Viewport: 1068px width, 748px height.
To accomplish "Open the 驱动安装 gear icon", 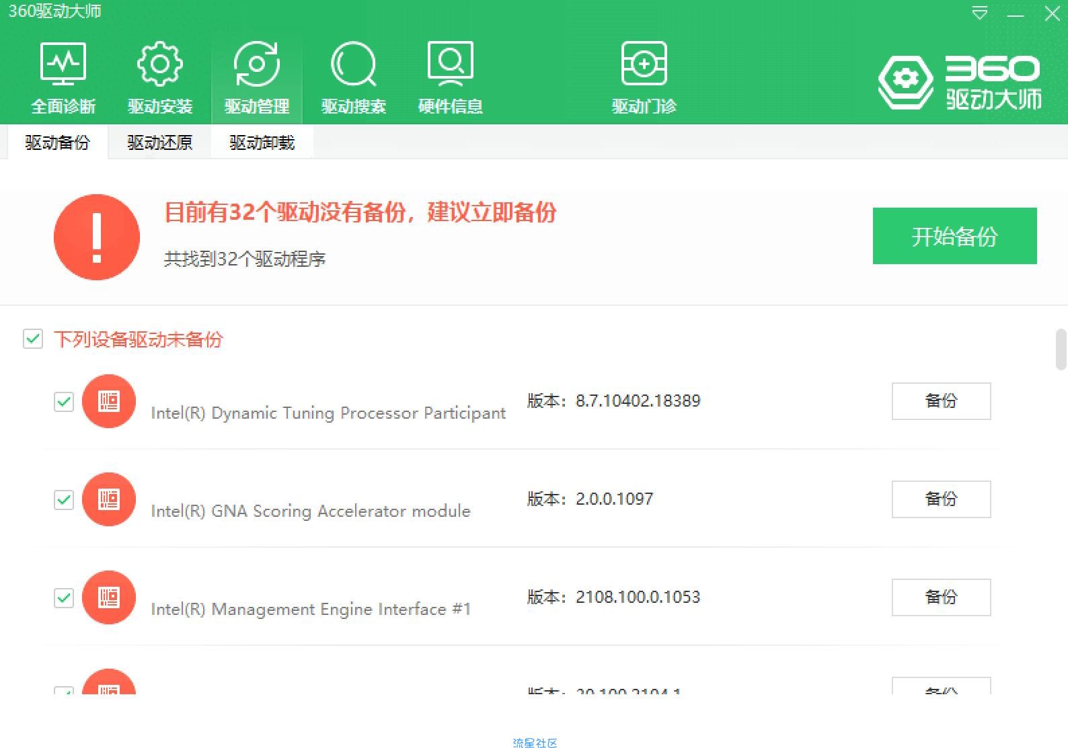I will pos(159,64).
